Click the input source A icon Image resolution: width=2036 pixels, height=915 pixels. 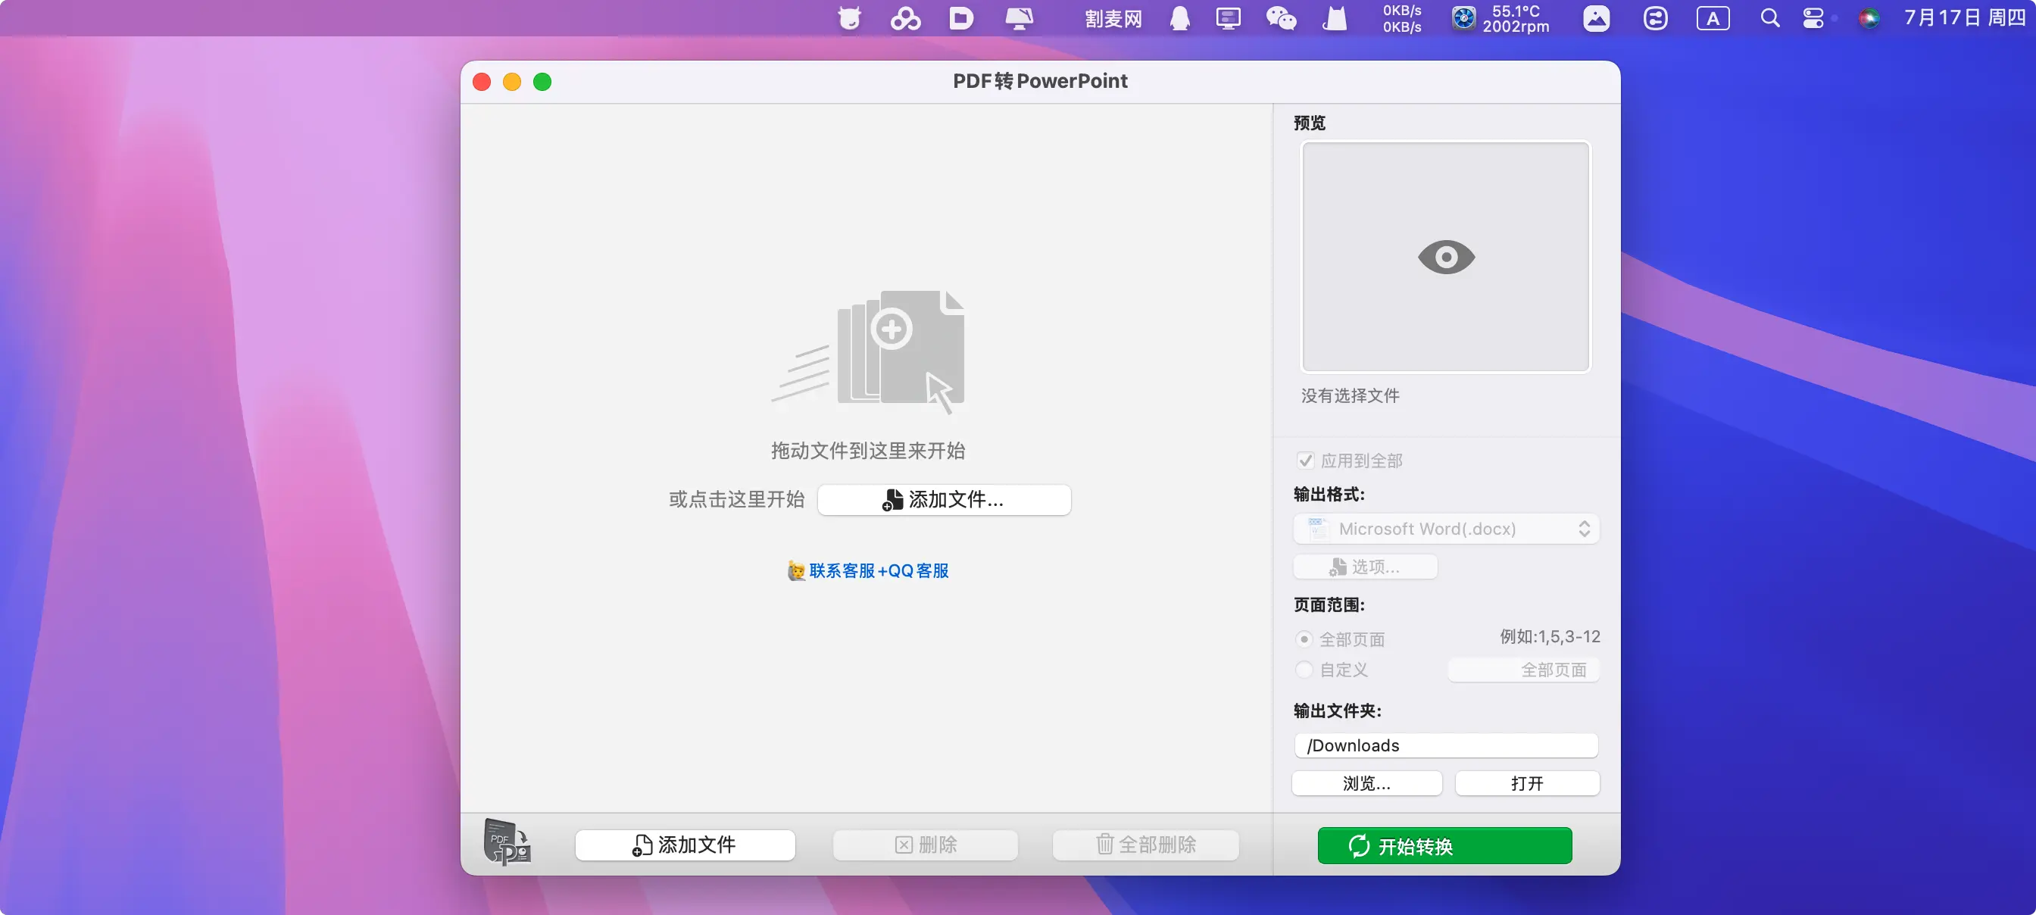(1713, 18)
